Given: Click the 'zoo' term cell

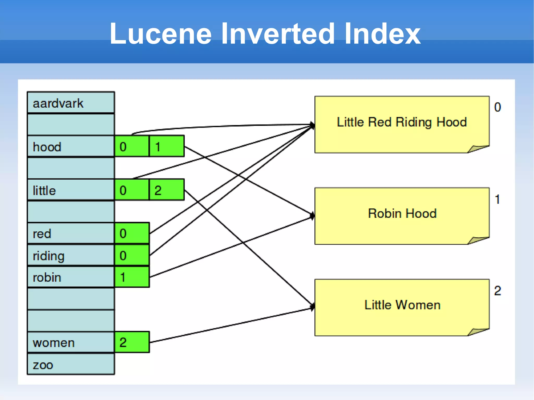Looking at the screenshot, I should click(x=71, y=364).
